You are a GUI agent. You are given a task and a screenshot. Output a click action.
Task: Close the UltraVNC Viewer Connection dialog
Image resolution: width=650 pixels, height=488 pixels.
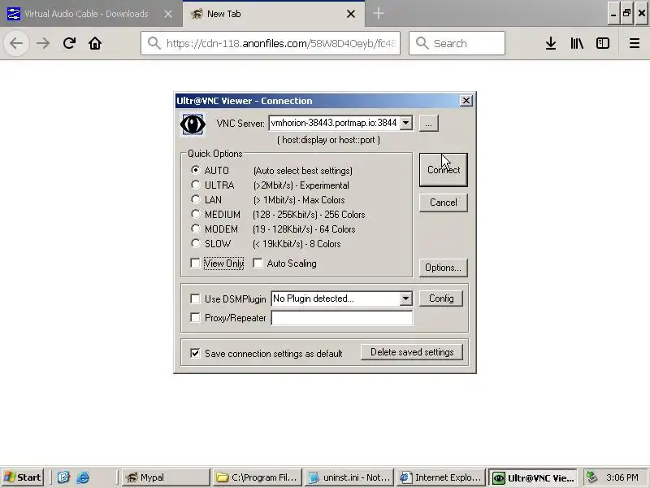466,101
